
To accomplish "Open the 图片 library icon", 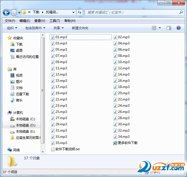I will tap(12, 82).
